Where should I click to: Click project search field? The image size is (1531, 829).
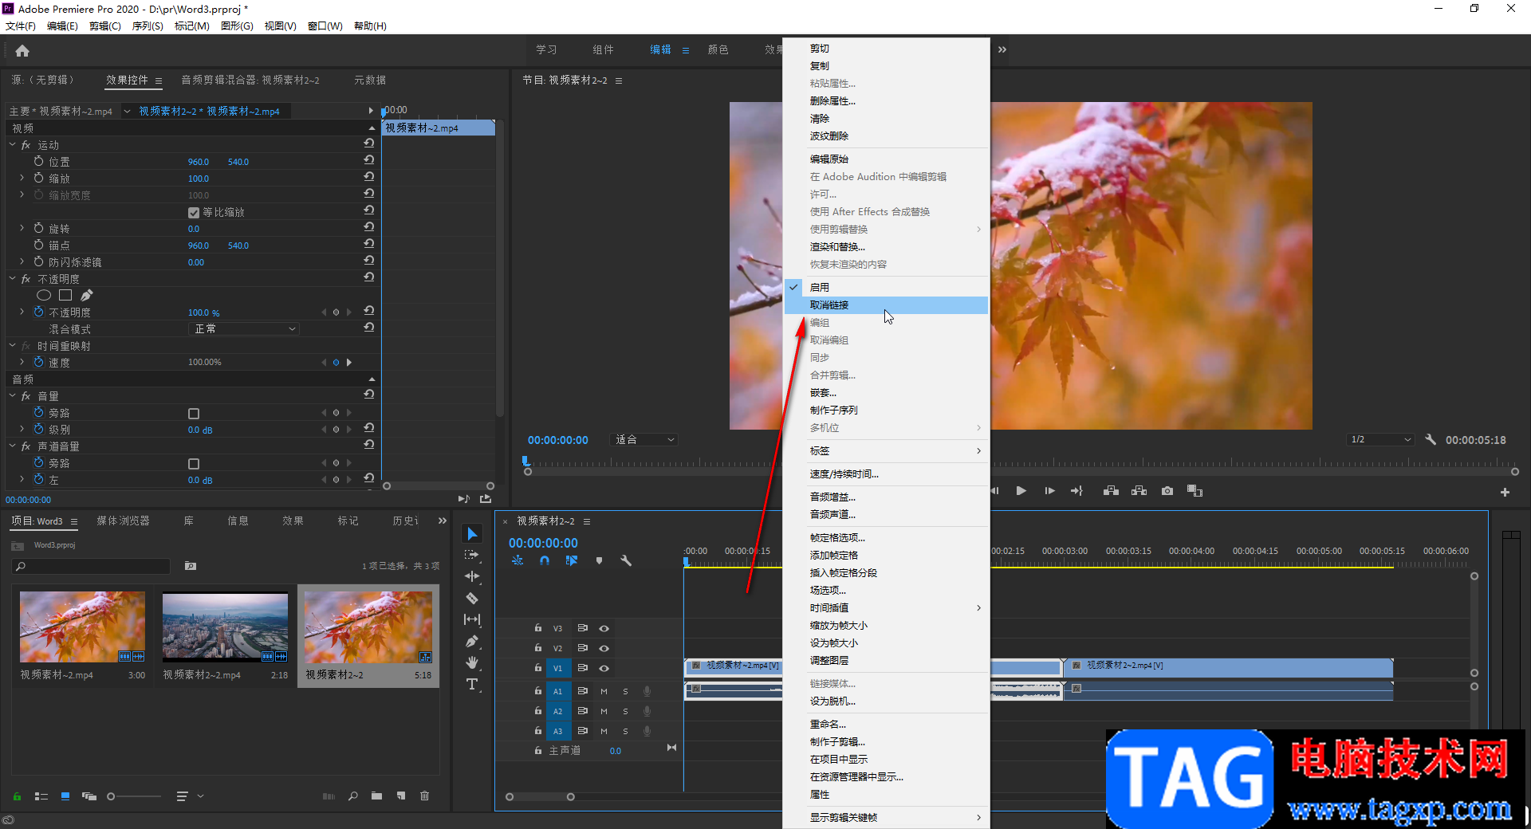pos(91,566)
